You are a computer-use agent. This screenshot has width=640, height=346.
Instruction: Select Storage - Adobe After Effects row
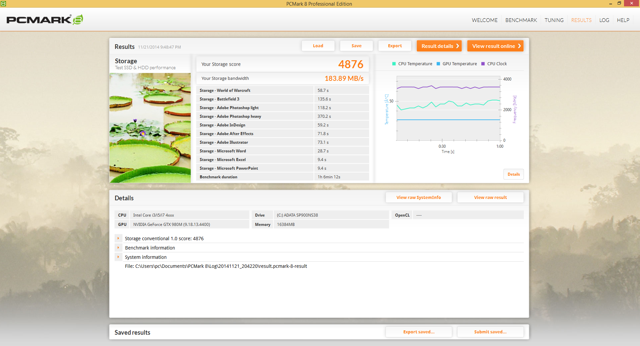click(x=283, y=134)
